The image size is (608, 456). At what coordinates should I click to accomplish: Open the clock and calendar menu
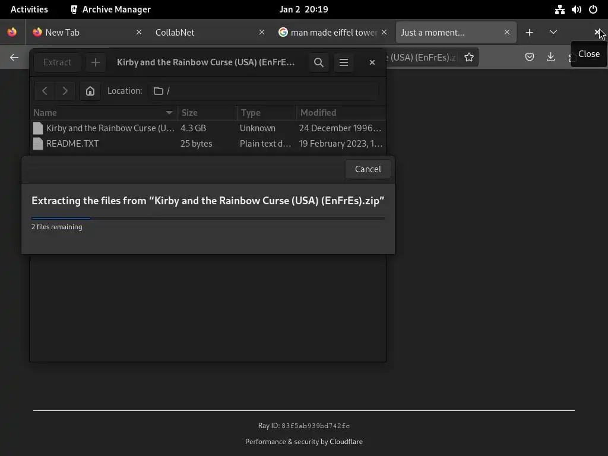click(303, 9)
